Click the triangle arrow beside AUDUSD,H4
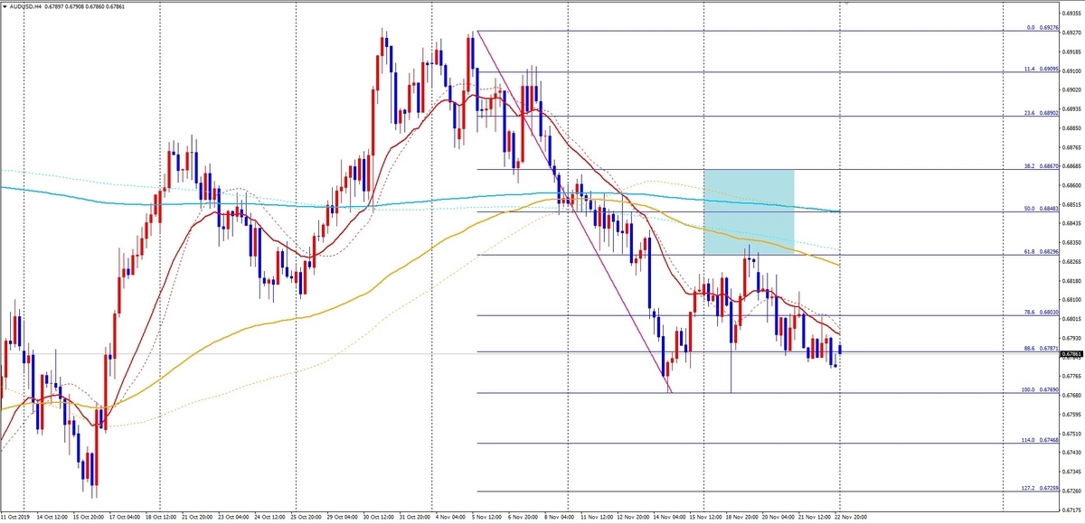 (x=4, y=8)
